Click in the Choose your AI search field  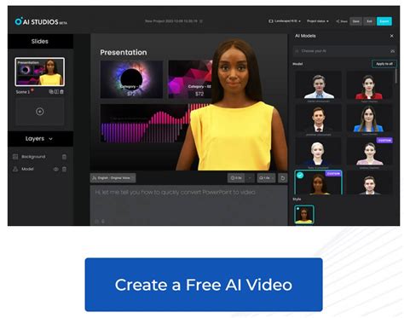(344, 51)
